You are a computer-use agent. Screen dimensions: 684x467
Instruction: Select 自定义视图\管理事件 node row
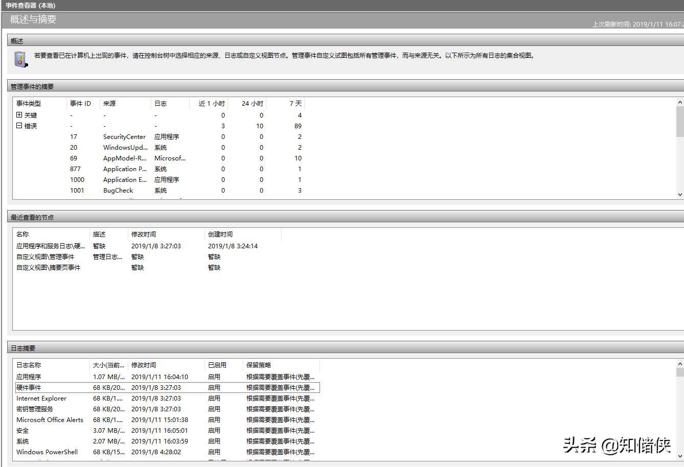148,256
